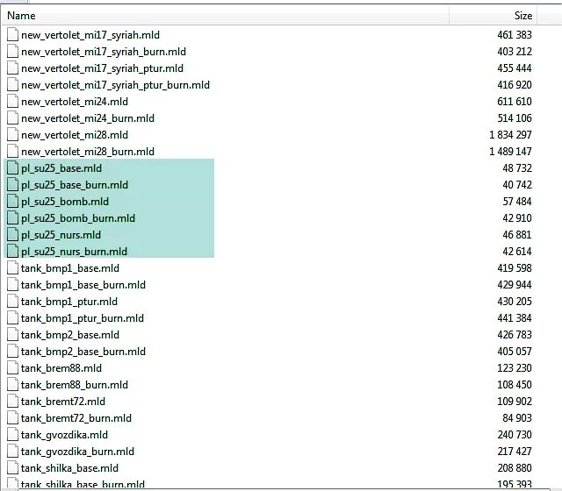Click file icon of tank_bmp1_base.mld
The image size is (562, 491).
pyautogui.click(x=12, y=267)
